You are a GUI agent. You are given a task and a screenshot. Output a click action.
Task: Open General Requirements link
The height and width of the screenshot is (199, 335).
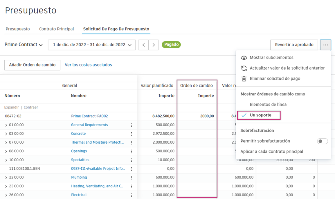[89, 125]
